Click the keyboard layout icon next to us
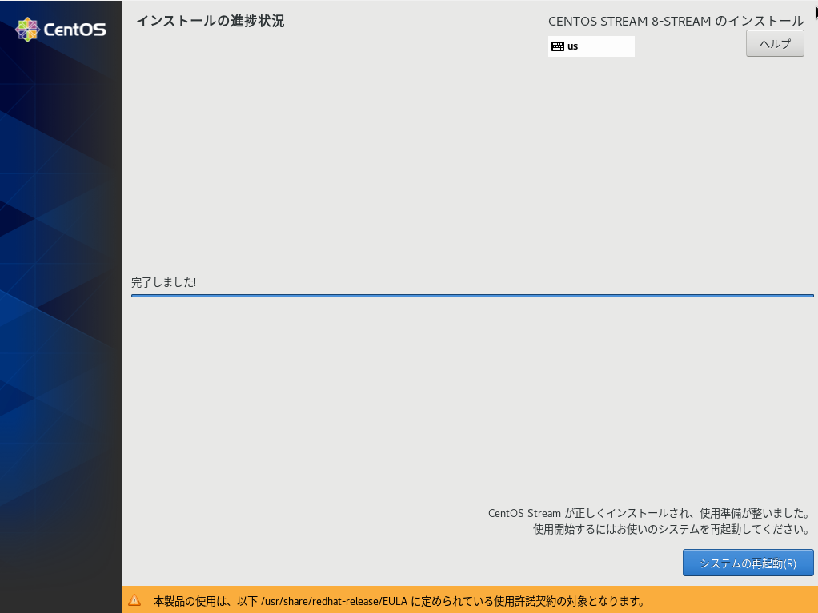The image size is (818, 613). (558, 46)
